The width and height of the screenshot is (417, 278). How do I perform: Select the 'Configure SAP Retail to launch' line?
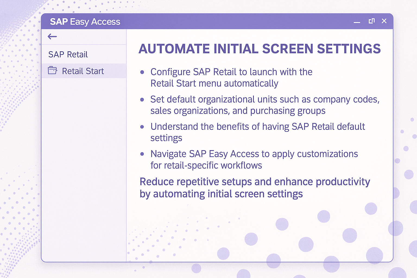(231, 72)
